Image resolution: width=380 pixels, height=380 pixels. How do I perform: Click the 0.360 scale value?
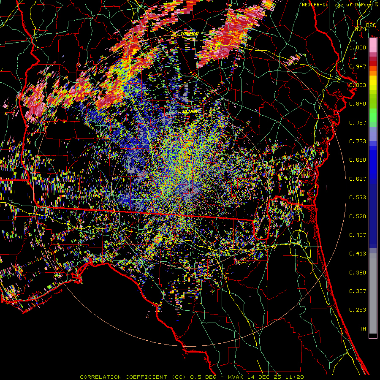point(358,273)
